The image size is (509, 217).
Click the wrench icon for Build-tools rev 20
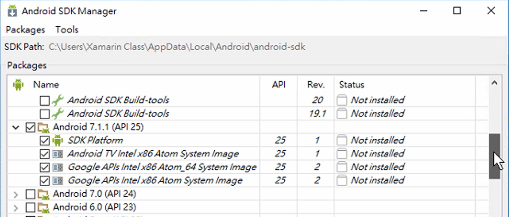(x=58, y=100)
